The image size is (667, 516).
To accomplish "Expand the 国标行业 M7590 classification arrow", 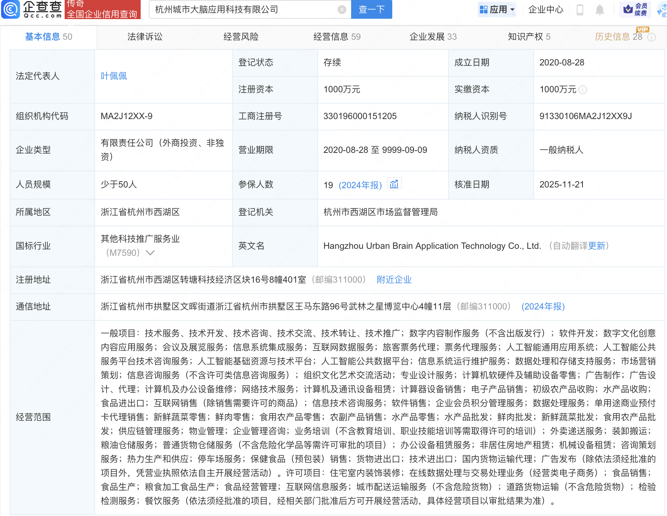I will tap(151, 253).
